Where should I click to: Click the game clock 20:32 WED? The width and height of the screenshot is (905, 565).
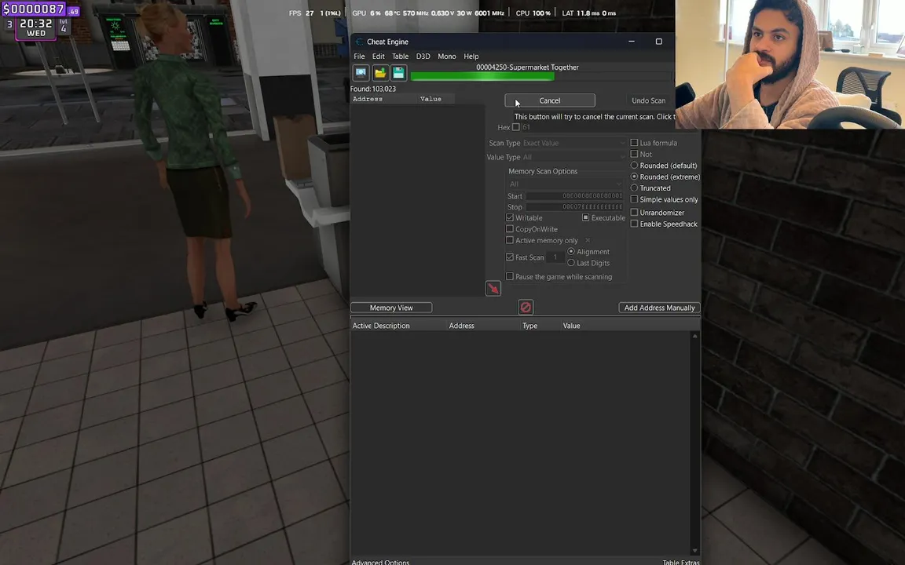click(x=36, y=27)
